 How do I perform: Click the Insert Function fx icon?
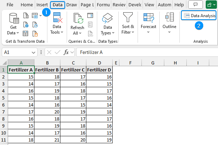[66, 52]
